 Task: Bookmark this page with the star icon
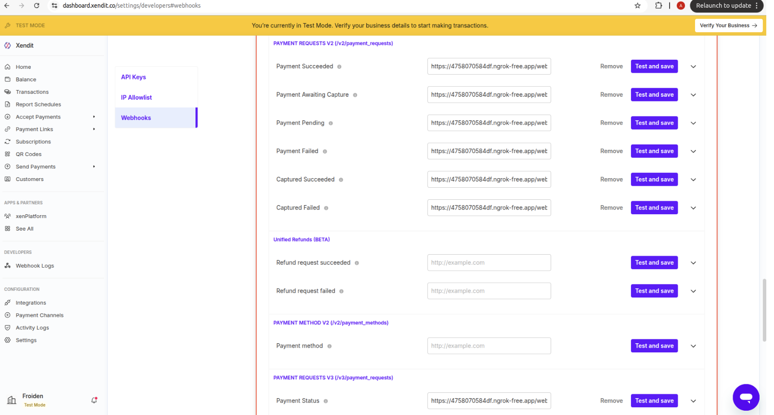coord(637,6)
